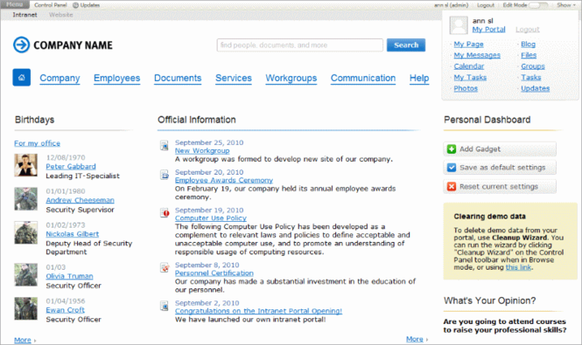Click the New Workgroup news document icon

(165, 145)
